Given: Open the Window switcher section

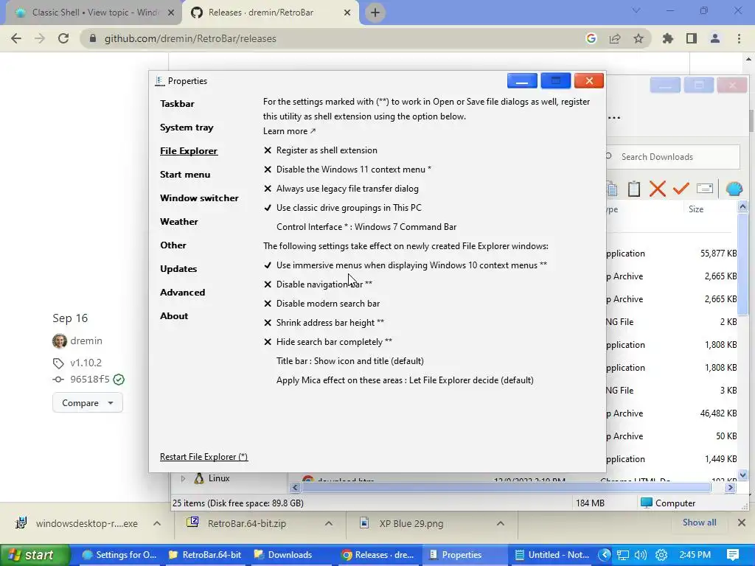Looking at the screenshot, I should (199, 198).
